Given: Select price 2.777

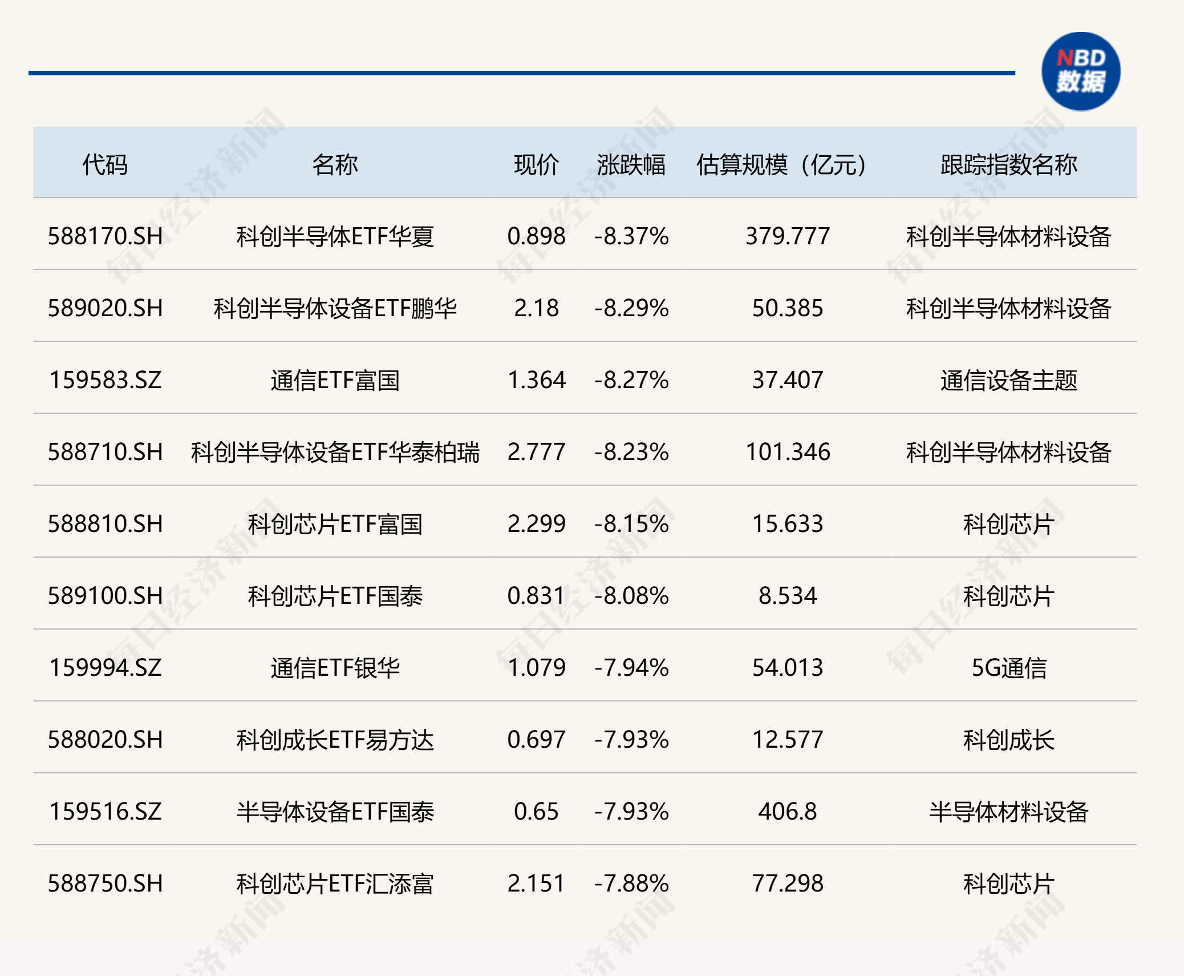Looking at the screenshot, I should point(536,452).
